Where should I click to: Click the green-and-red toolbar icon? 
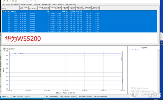(x=7, y=1)
